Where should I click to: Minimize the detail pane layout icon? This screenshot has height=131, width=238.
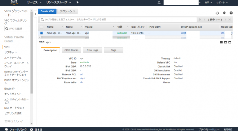click(221, 42)
